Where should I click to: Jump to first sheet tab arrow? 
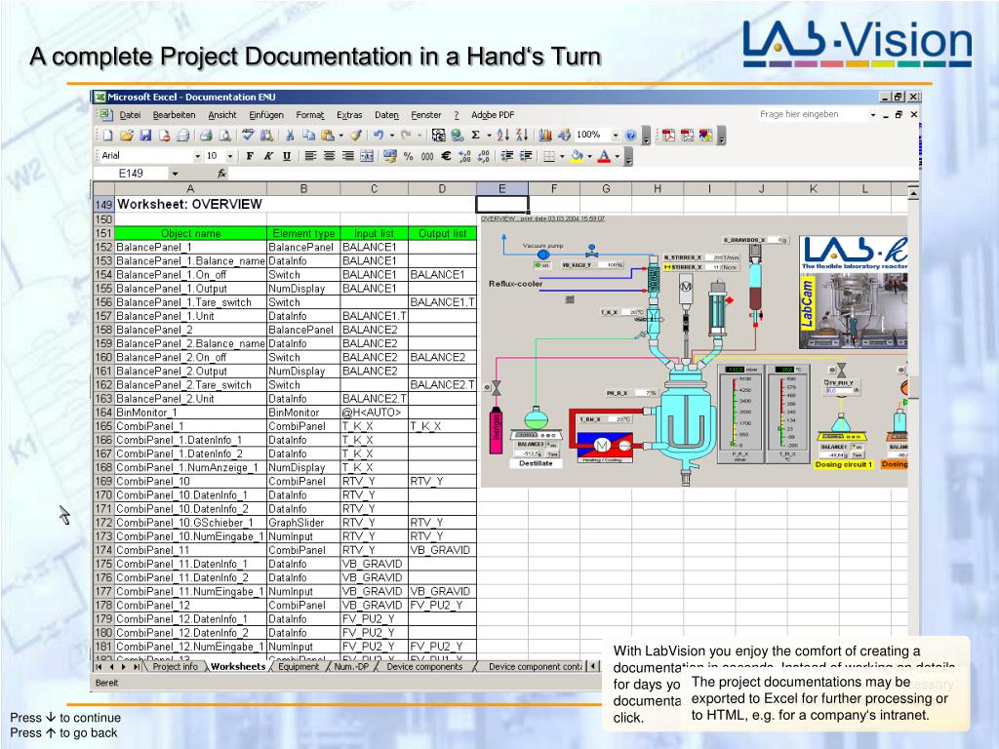[x=99, y=667]
